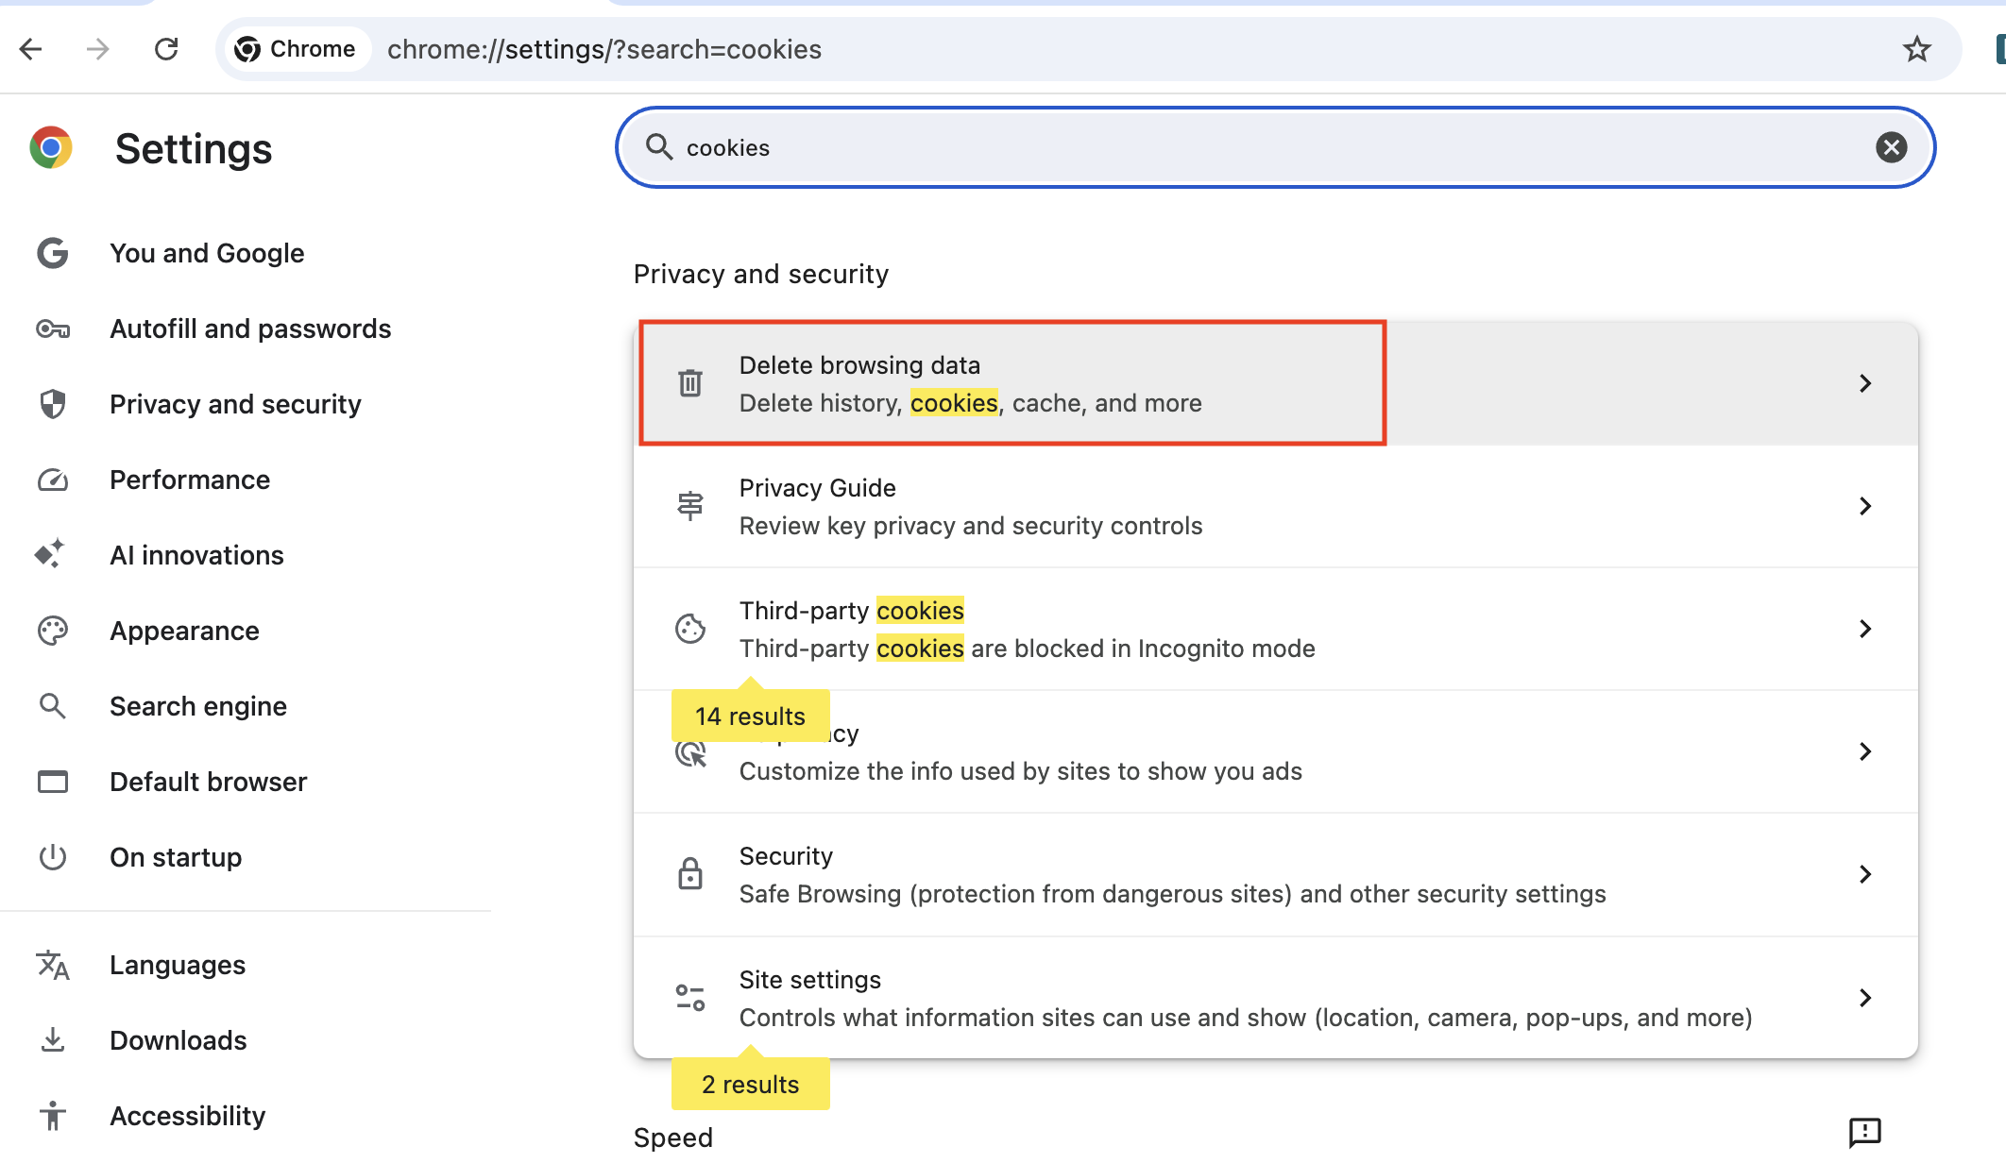2006x1163 pixels.
Task: Open the send feedback icon
Action: (1864, 1131)
